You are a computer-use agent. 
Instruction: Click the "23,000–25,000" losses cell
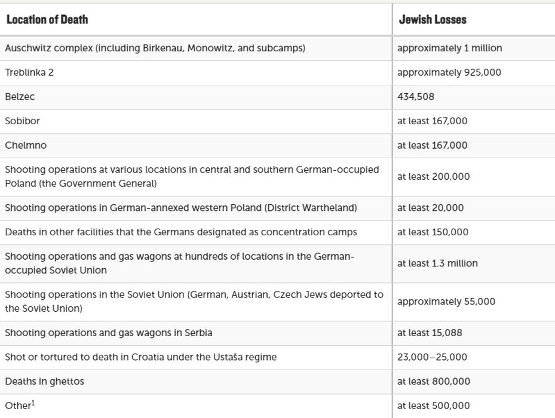click(x=432, y=357)
